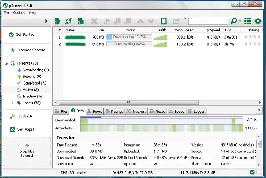Click Move Up Queue arrow icon
Screen dimensions: 266x178
tap(141, 21)
